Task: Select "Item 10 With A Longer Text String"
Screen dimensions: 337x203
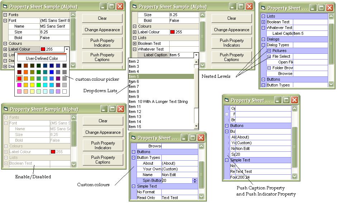Action: click(158, 101)
